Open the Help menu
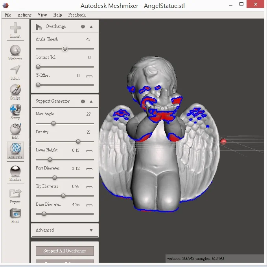Image resolution: width=267 pixels, height=267 pixels. coord(57,15)
